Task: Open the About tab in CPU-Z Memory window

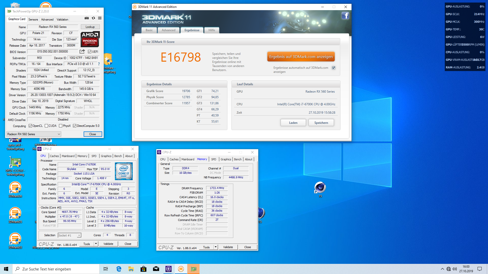Action: pyautogui.click(x=249, y=159)
